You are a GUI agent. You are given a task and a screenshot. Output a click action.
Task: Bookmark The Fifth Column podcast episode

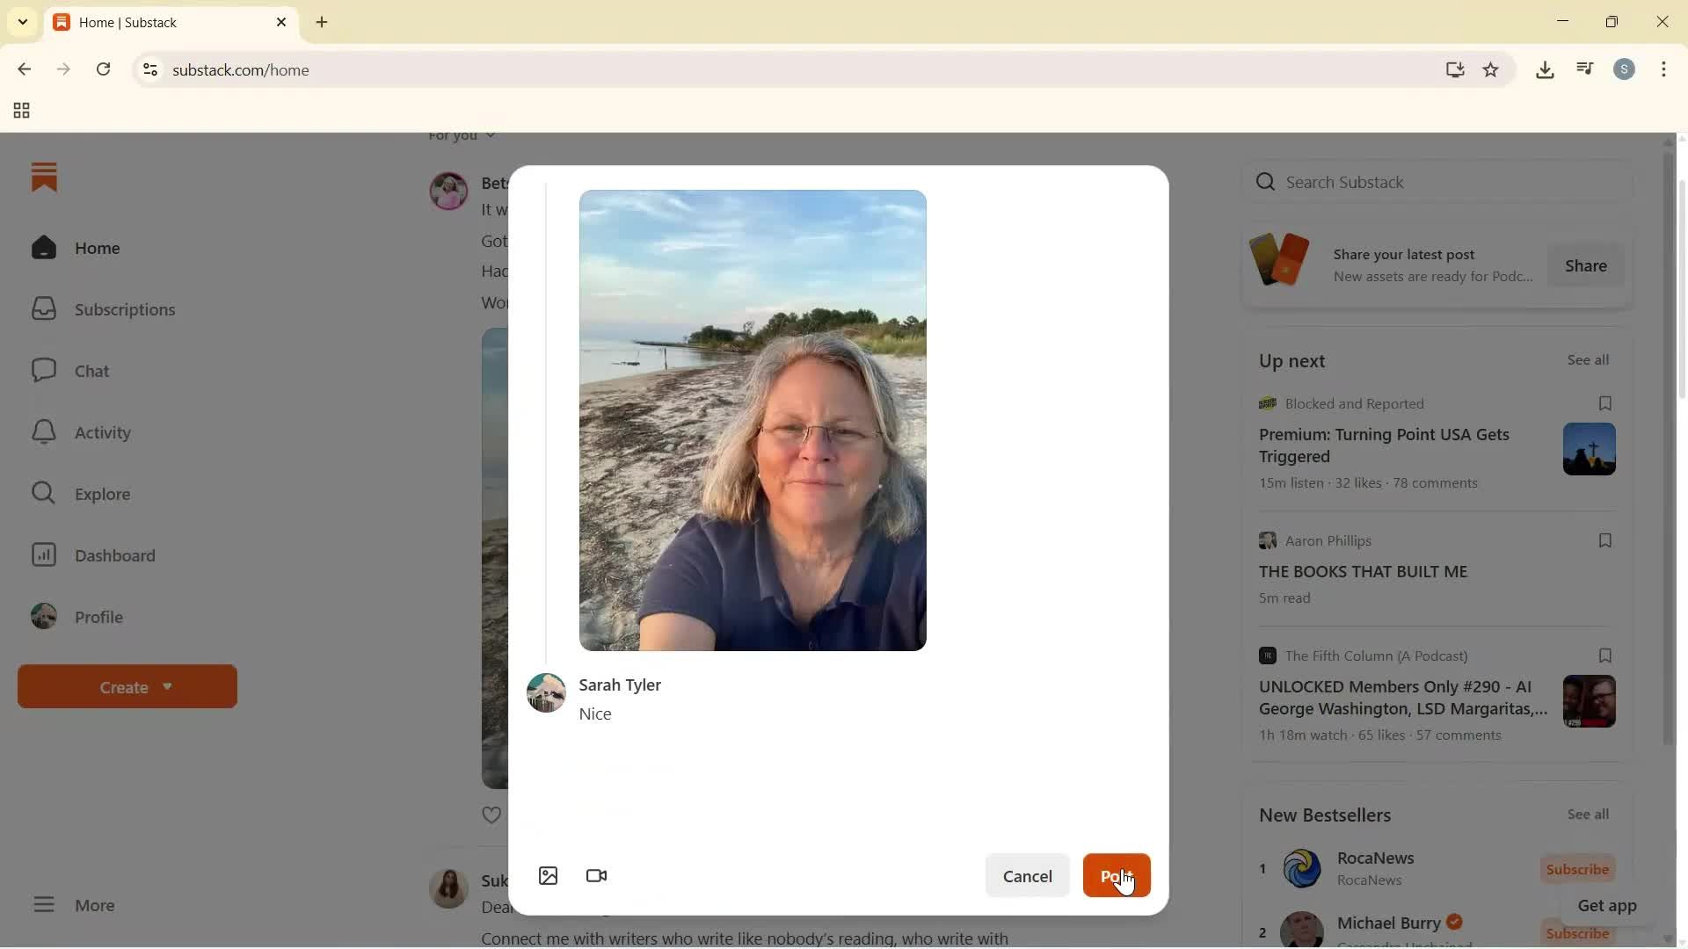click(1605, 656)
